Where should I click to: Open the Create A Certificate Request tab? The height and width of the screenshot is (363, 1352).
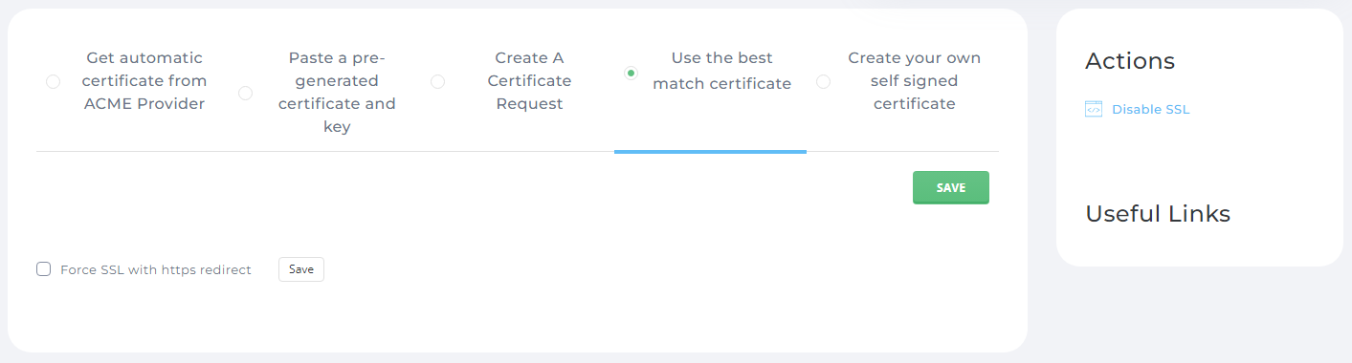pyautogui.click(x=529, y=81)
